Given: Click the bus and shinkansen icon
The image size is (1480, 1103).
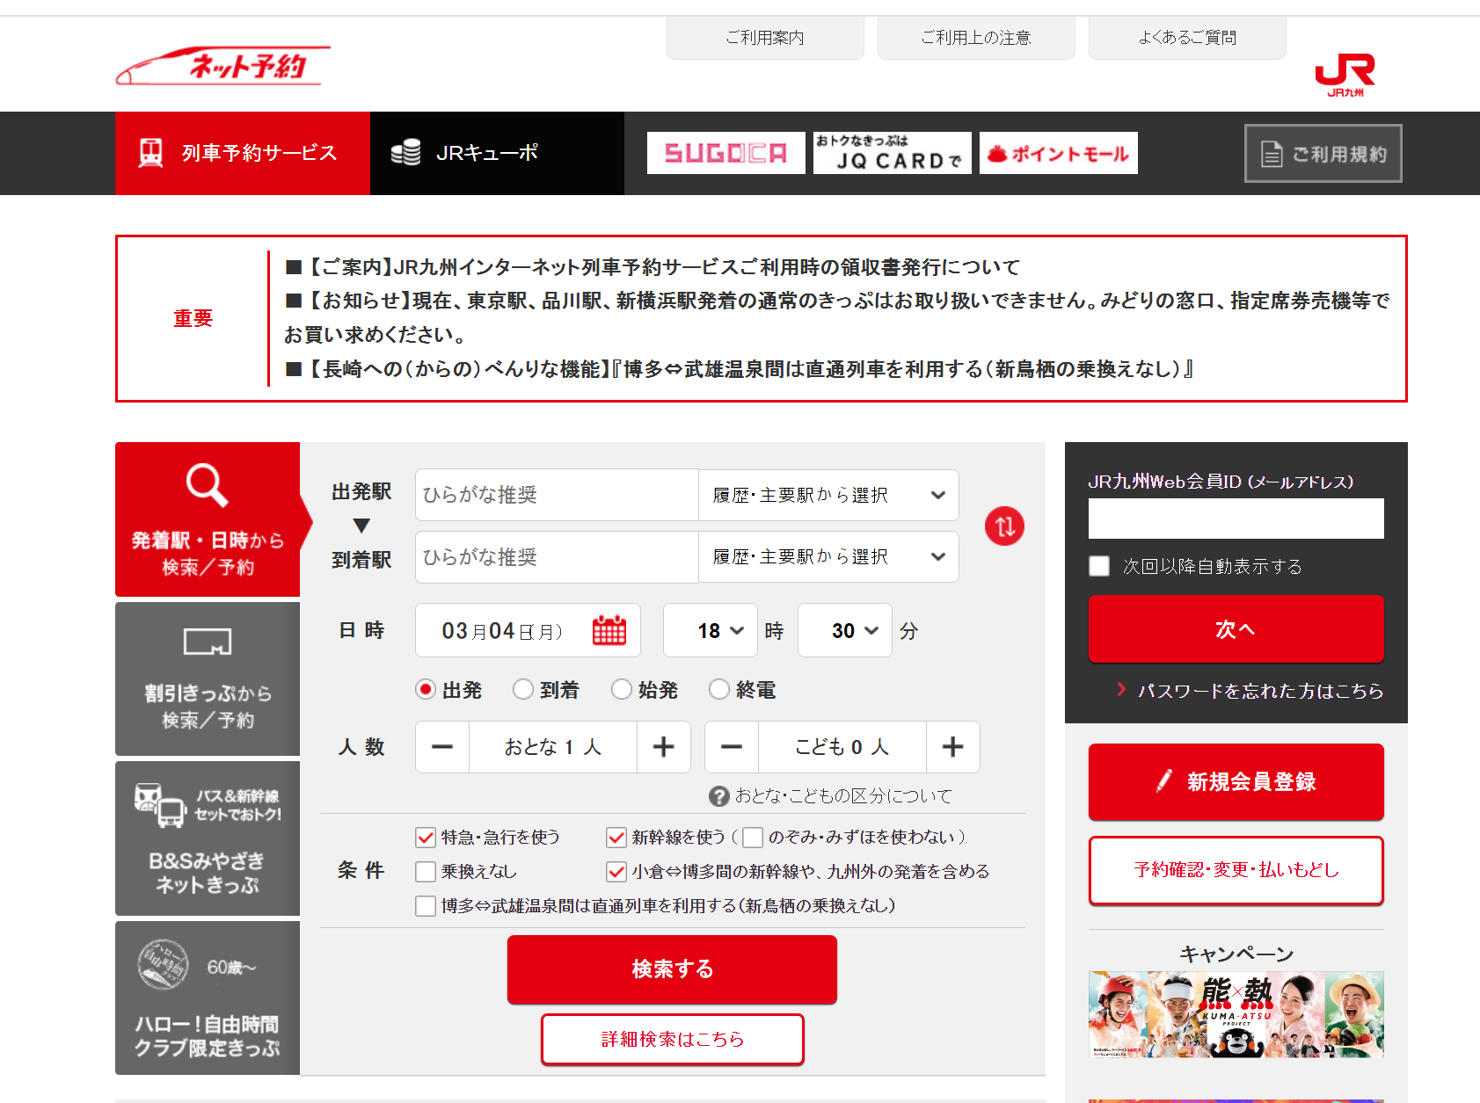Looking at the screenshot, I should pos(159,805).
